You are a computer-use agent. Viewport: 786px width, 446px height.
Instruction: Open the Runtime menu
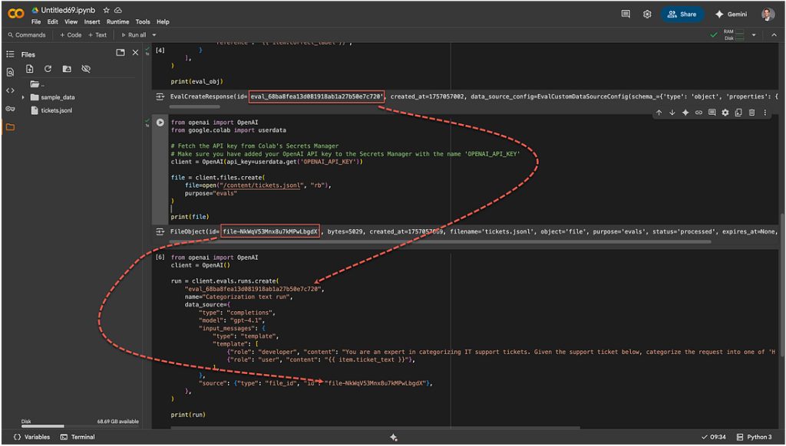tap(117, 21)
